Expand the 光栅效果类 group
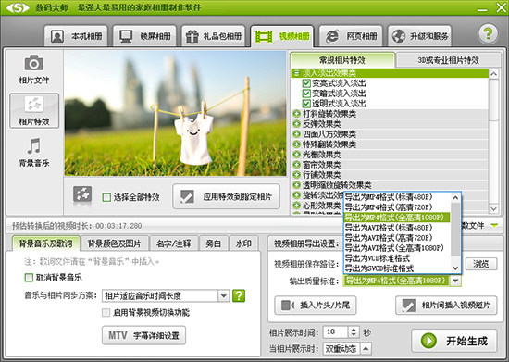The image size is (509, 362). pos(296,155)
